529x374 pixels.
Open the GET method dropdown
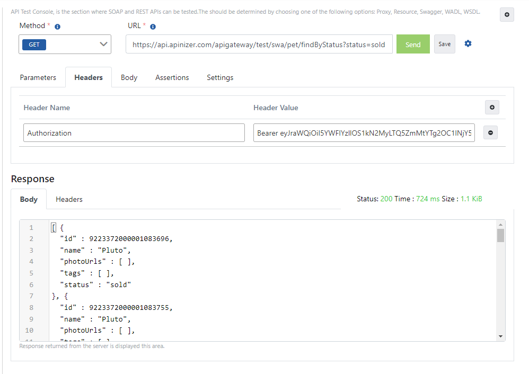(65, 44)
